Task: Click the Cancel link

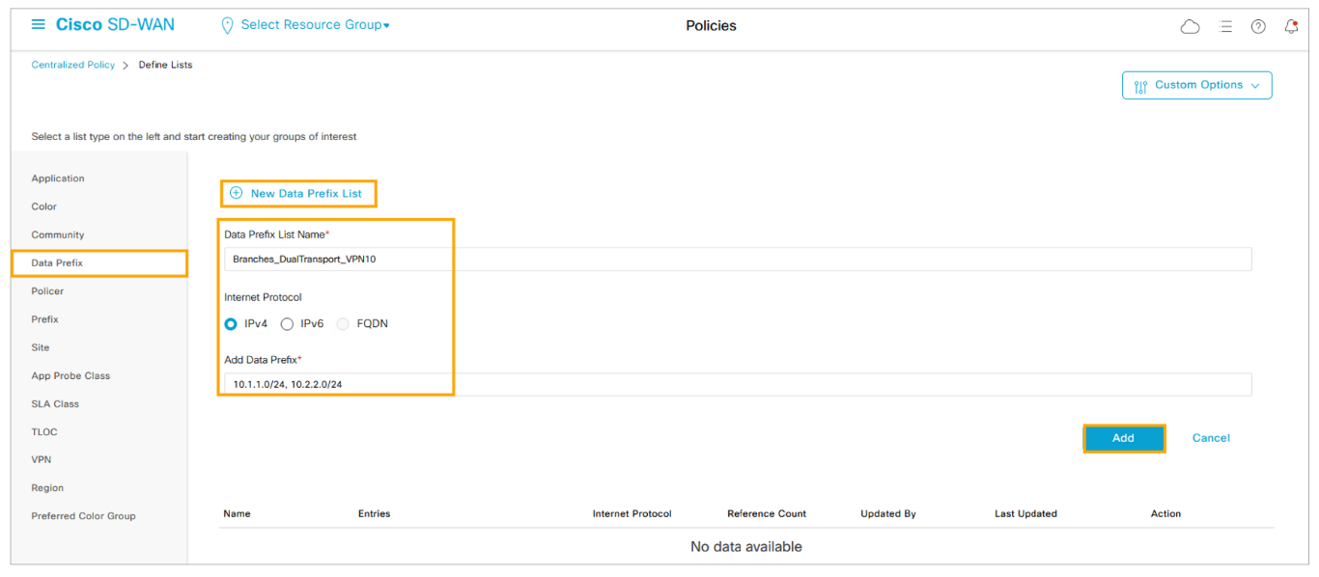Action: (x=1210, y=438)
